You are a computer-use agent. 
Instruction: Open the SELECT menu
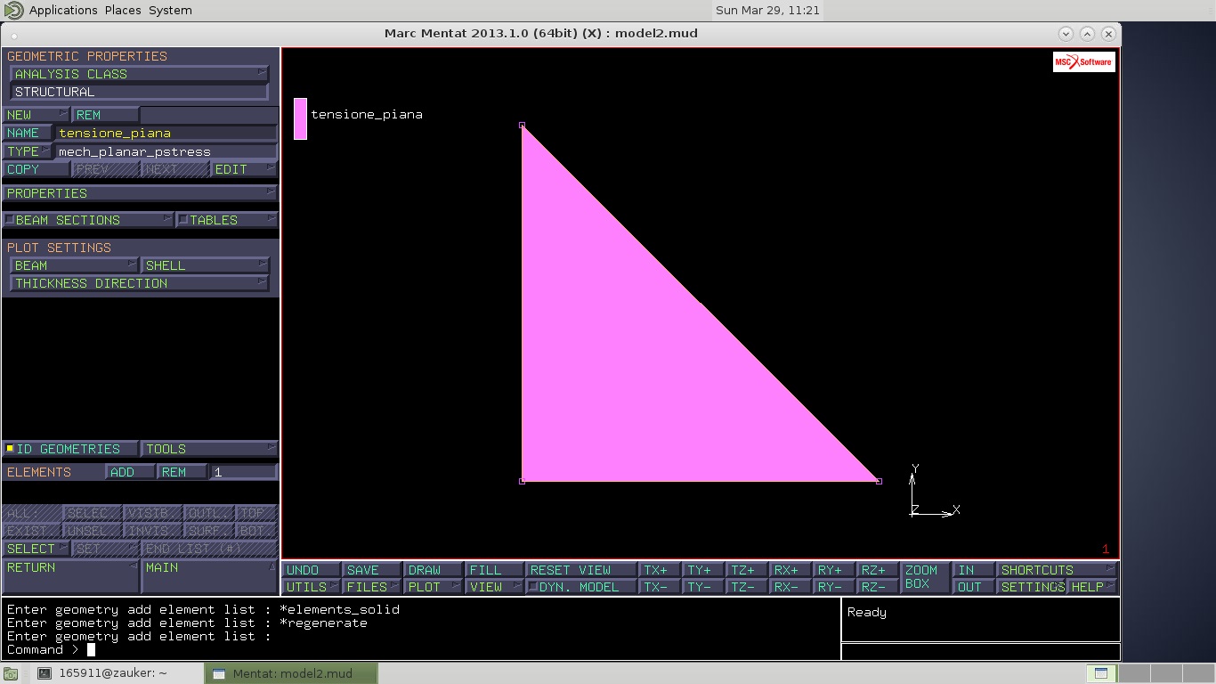coord(36,549)
